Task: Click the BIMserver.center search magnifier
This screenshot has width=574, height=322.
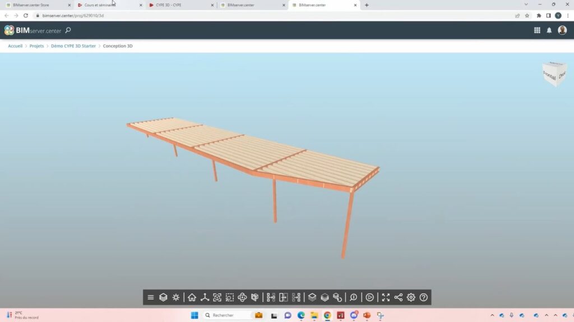Action: pos(68,30)
